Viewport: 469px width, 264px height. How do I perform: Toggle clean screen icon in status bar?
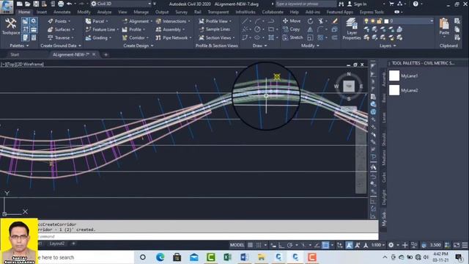coord(457,245)
